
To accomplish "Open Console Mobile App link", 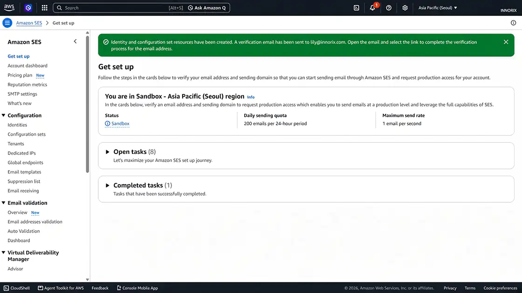I will pyautogui.click(x=137, y=288).
